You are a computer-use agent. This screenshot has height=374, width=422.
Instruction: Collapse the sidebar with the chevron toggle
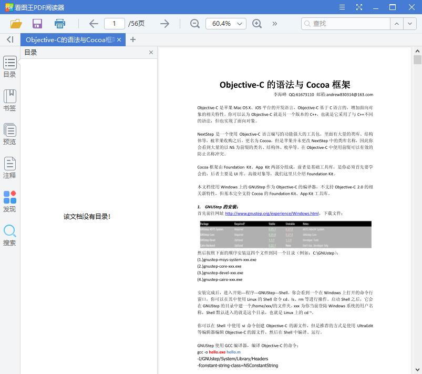pyautogui.click(x=9, y=39)
